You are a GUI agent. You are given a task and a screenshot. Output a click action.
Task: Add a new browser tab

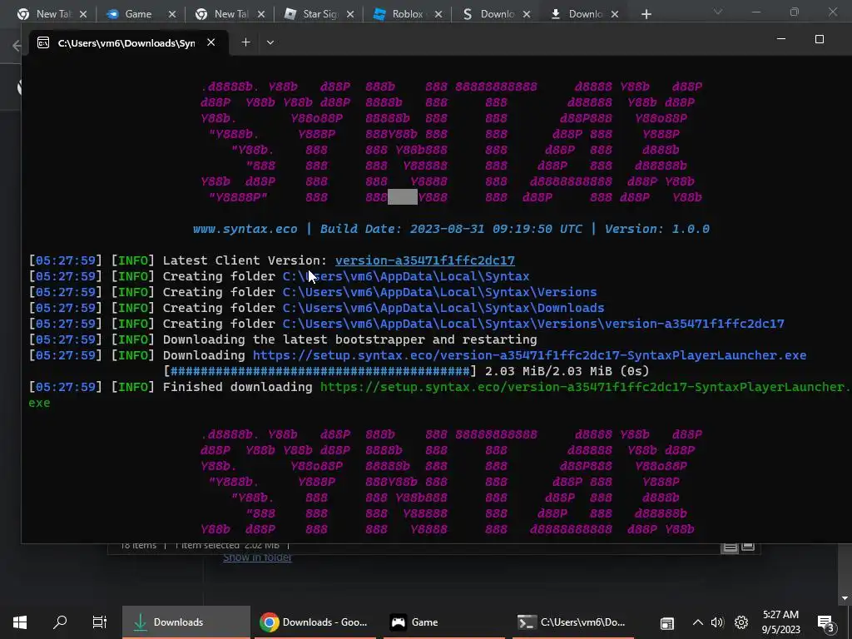coord(646,15)
